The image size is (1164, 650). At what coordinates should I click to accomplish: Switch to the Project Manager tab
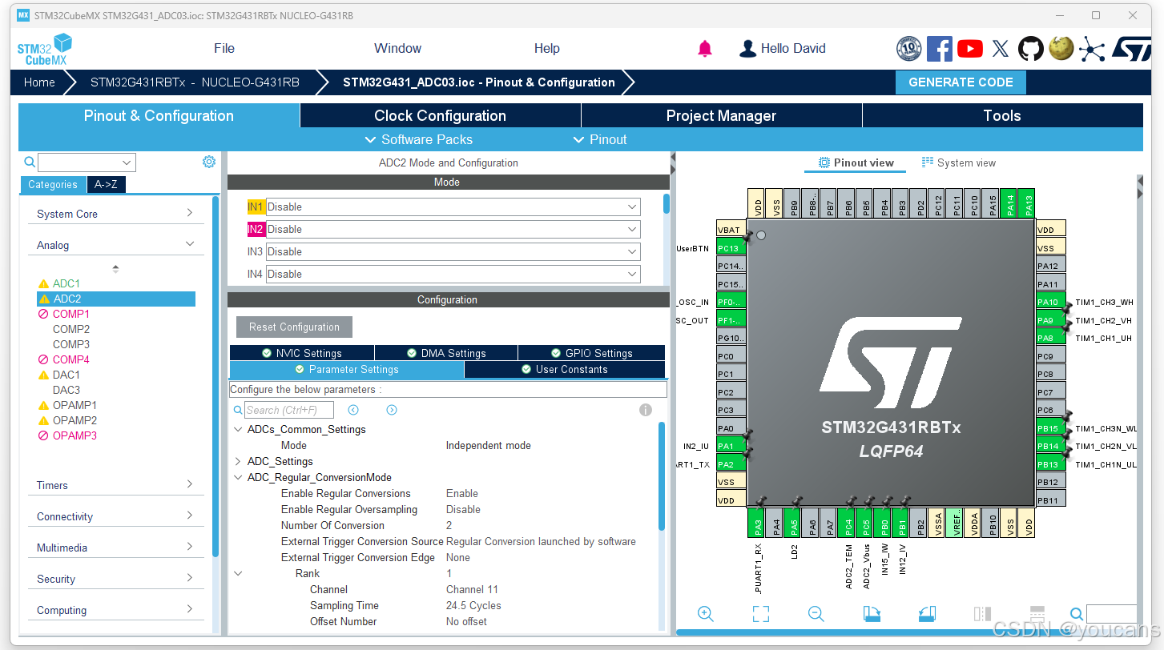click(x=722, y=115)
